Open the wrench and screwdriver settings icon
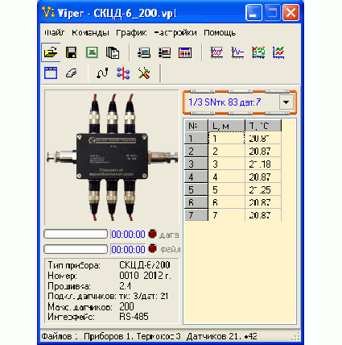 (144, 73)
